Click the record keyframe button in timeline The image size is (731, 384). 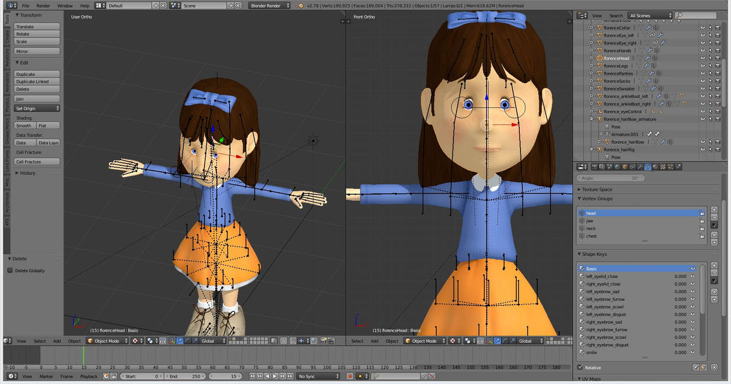click(350, 376)
